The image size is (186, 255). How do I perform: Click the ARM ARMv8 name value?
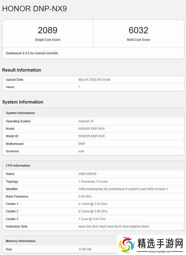point(87,174)
